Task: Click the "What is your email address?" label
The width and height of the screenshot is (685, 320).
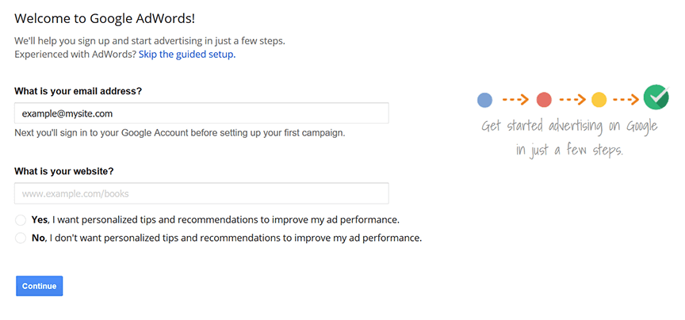Action: pyautogui.click(x=78, y=91)
